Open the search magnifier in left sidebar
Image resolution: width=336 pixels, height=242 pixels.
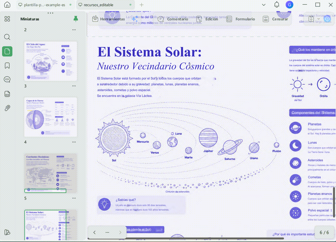tap(7, 37)
